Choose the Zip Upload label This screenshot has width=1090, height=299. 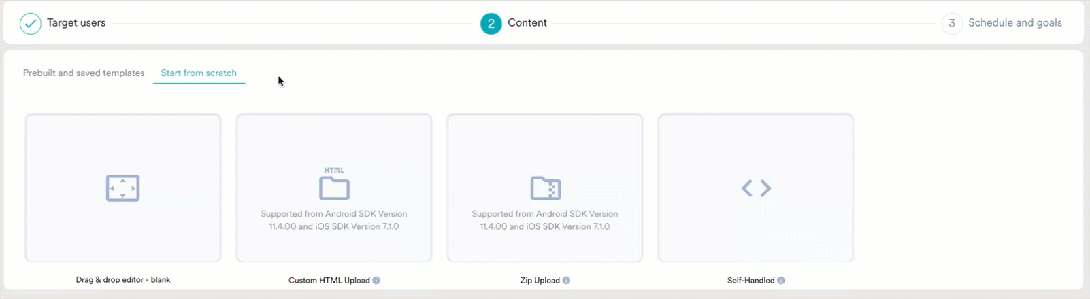540,280
